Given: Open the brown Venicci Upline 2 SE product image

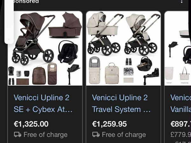Looking at the screenshot, I should point(45,48).
